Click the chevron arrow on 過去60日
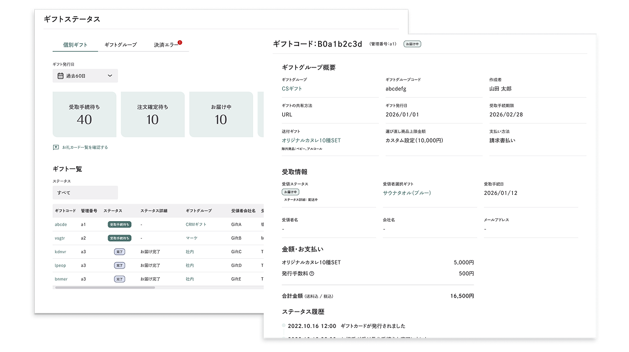 click(x=110, y=76)
